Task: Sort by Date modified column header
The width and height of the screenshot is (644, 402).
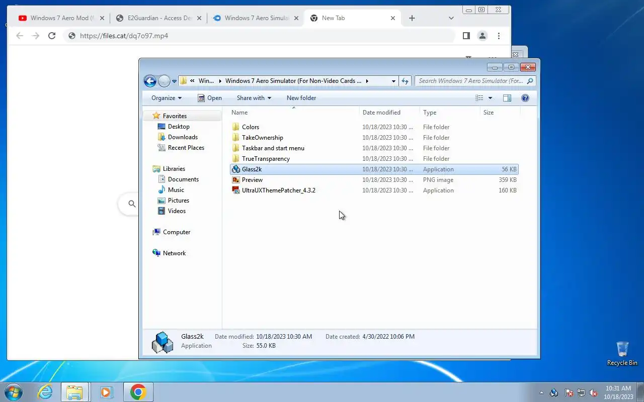Action: [390, 113]
